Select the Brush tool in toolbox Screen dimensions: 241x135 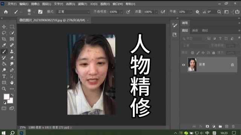[x=4, y=51]
